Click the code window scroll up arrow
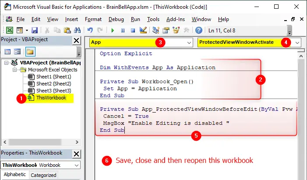Image resolution: width=307 pixels, height=180 pixels. (301, 56)
